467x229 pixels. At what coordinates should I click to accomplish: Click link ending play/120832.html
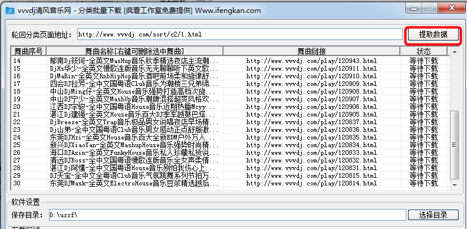pyautogui.click(x=311, y=160)
